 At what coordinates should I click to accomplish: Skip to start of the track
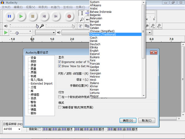pyautogui.click(x=44, y=16)
